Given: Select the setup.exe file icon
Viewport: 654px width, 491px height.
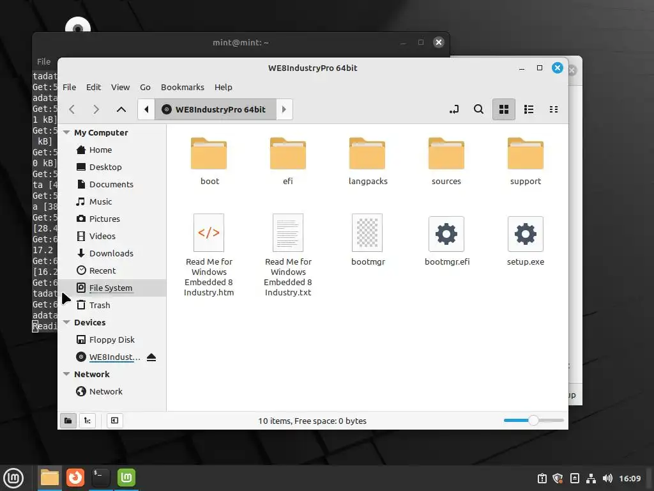Looking at the screenshot, I should 526,234.
